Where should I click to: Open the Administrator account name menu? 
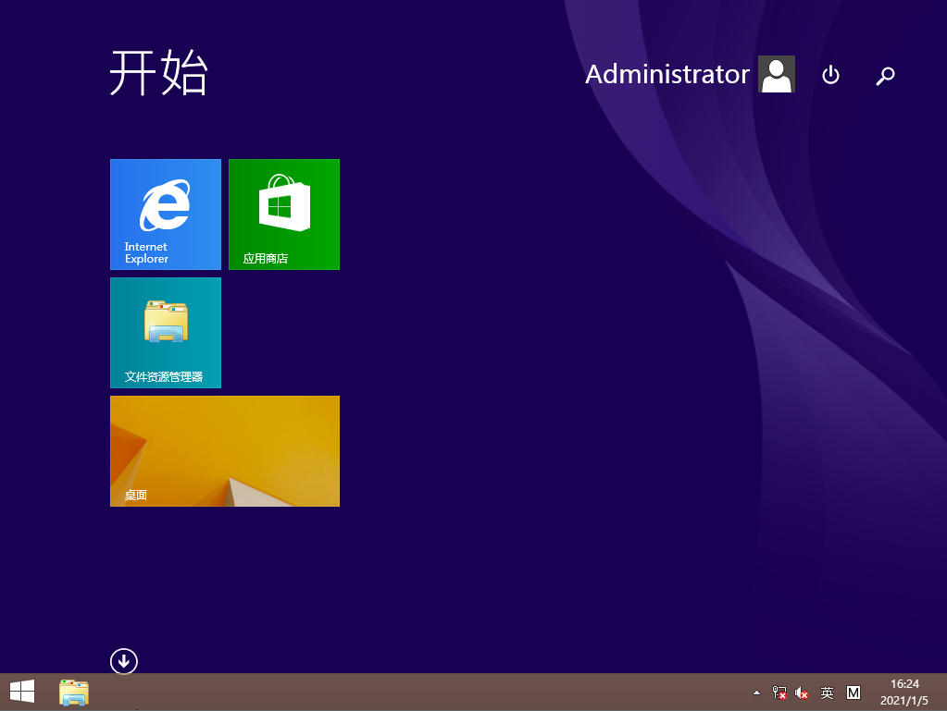(667, 74)
